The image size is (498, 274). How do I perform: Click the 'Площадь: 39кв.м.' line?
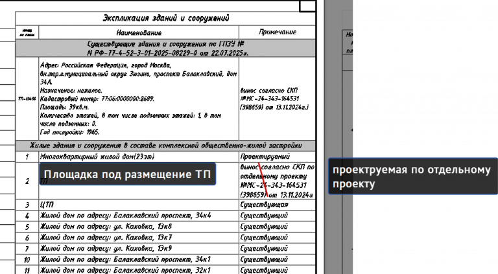coord(64,107)
